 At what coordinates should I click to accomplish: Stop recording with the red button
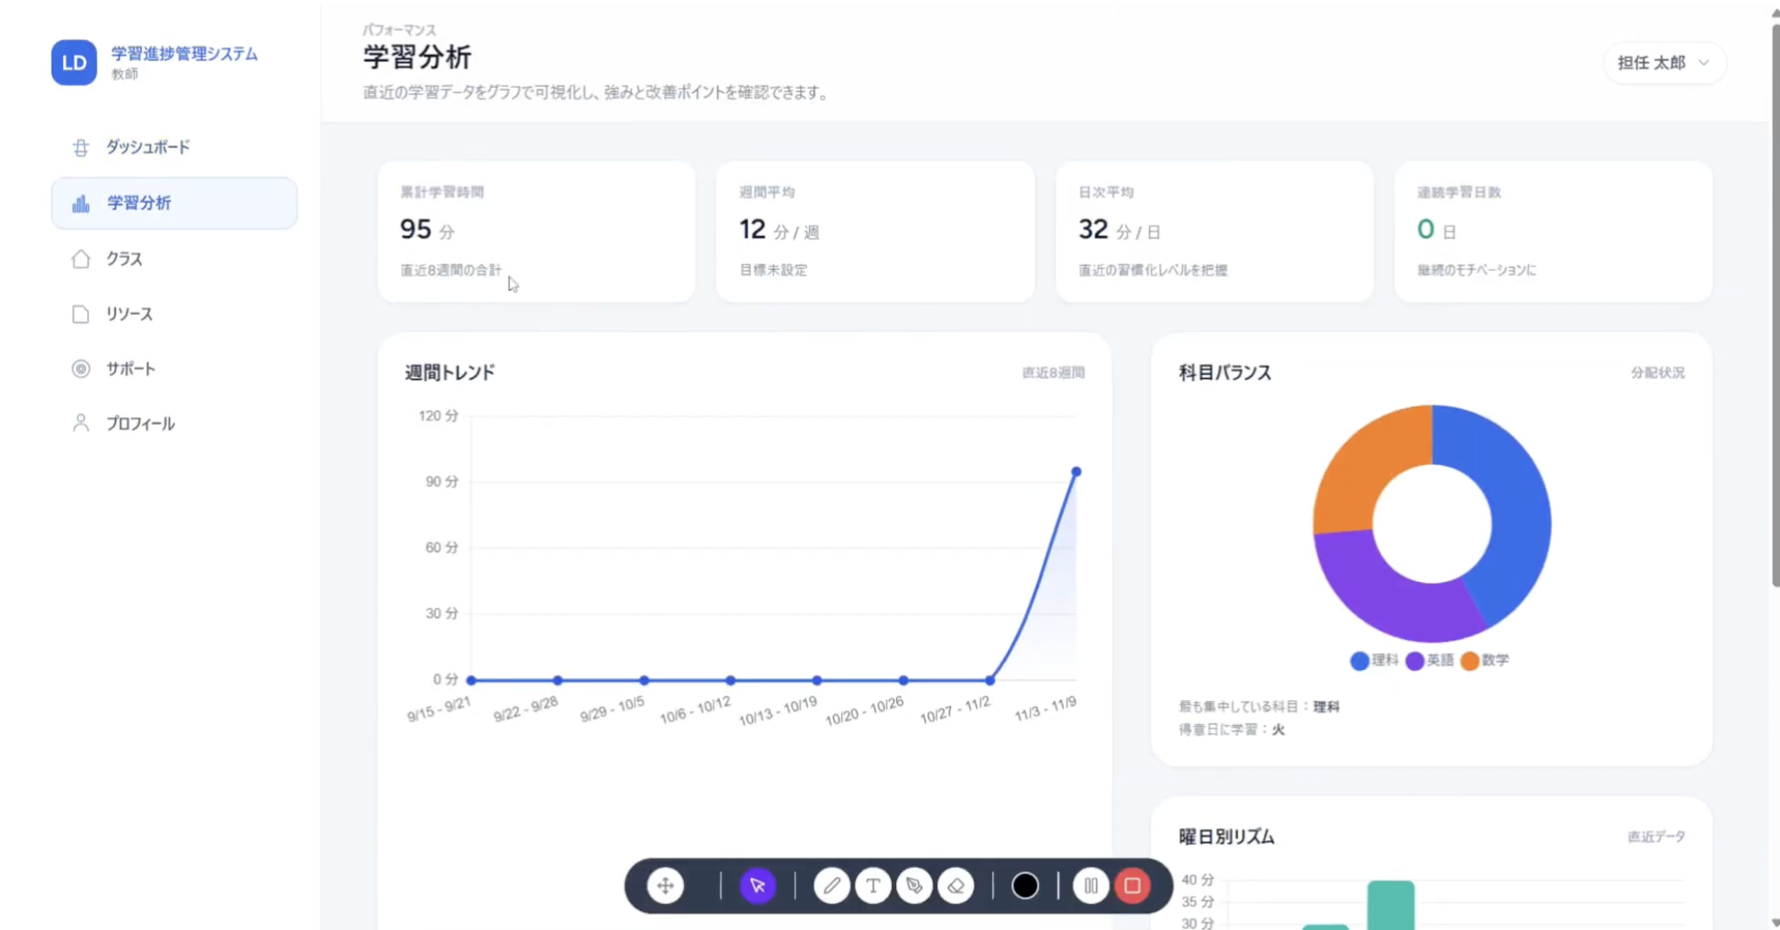[1132, 886]
